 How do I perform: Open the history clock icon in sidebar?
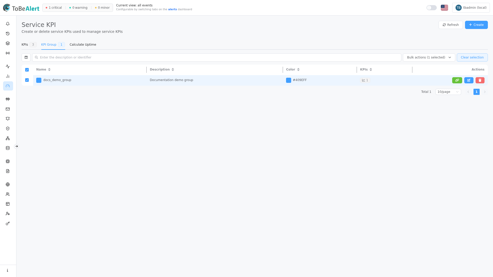click(8, 34)
